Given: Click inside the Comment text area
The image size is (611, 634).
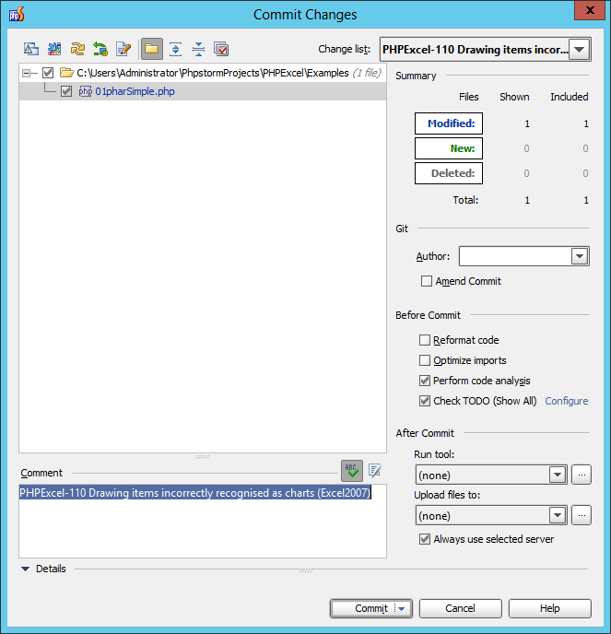Looking at the screenshot, I should 203,522.
